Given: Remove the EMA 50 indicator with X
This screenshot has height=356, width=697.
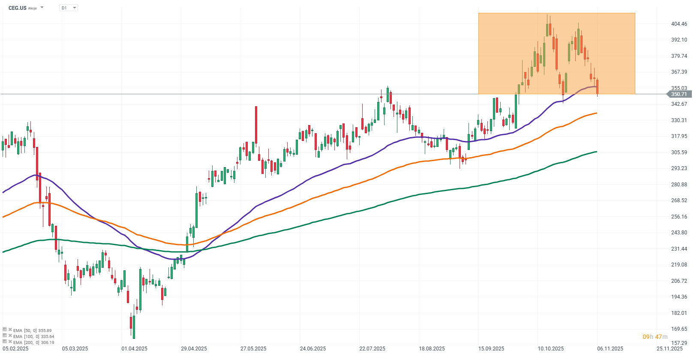Looking at the screenshot, I should 10,330.
